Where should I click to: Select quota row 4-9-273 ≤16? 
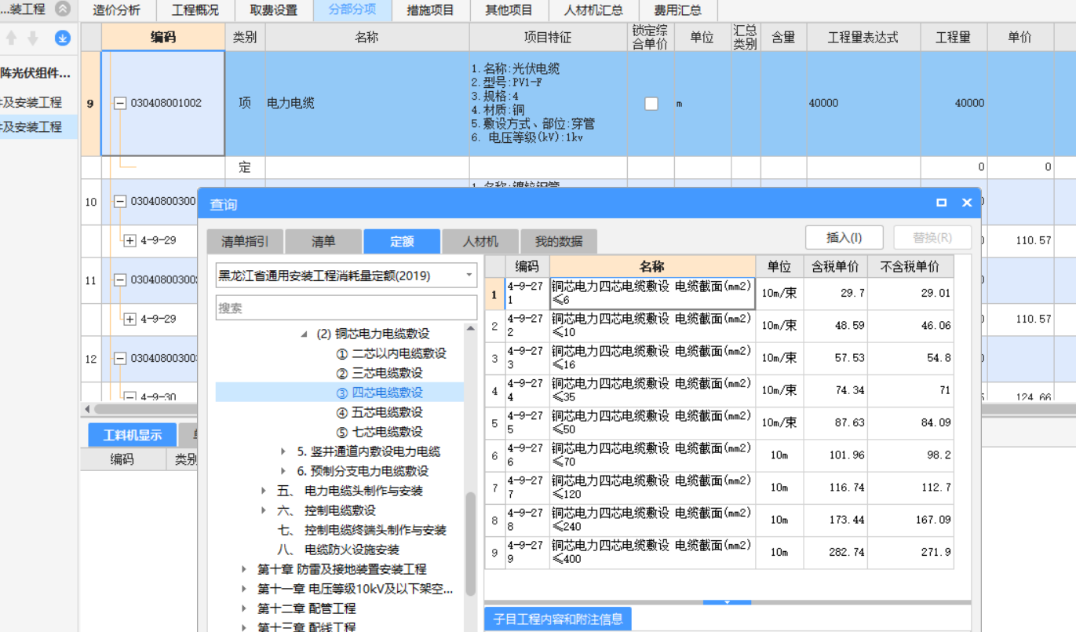719,358
